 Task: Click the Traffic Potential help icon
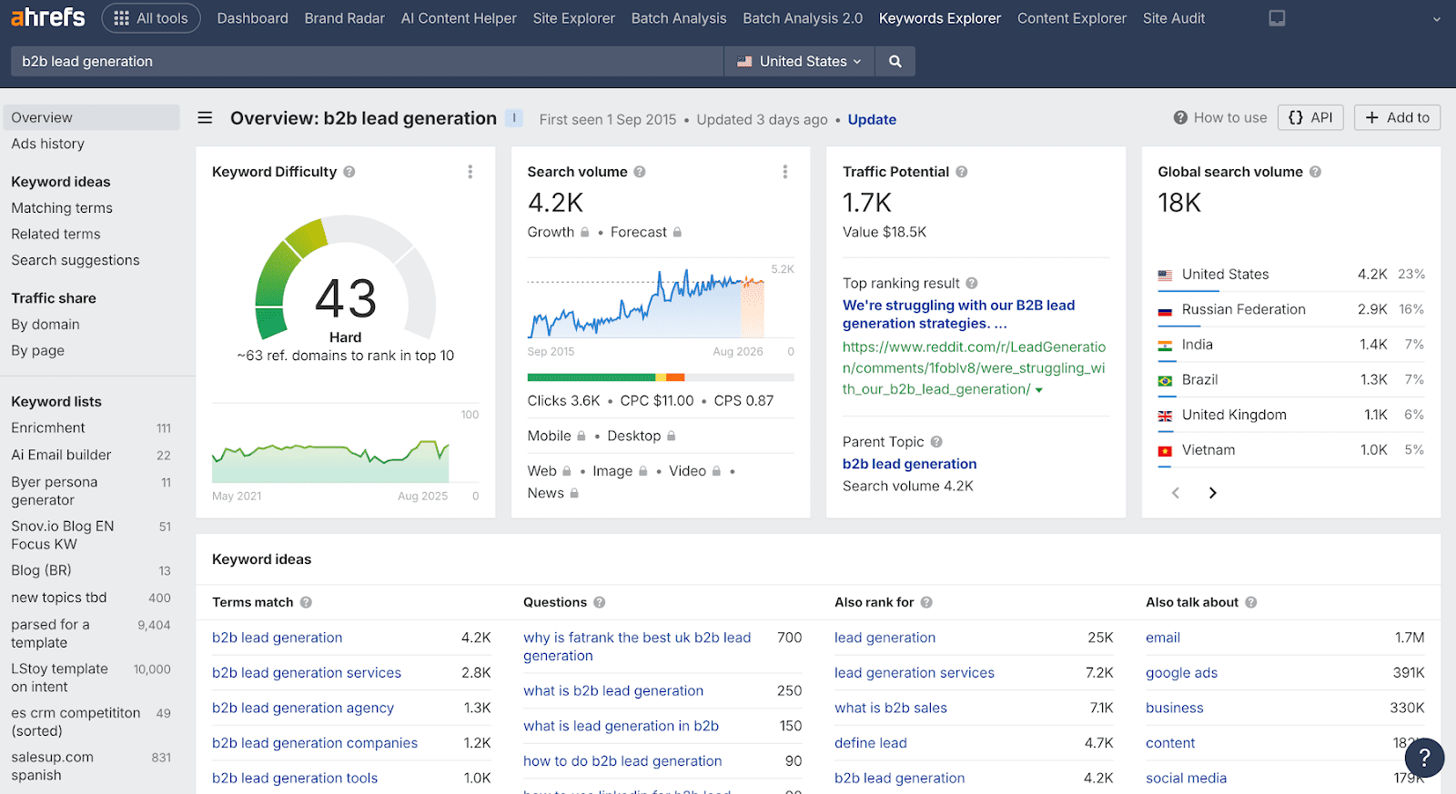tap(962, 172)
